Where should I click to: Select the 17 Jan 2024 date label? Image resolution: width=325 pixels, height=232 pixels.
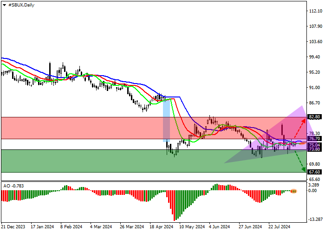point(43,227)
